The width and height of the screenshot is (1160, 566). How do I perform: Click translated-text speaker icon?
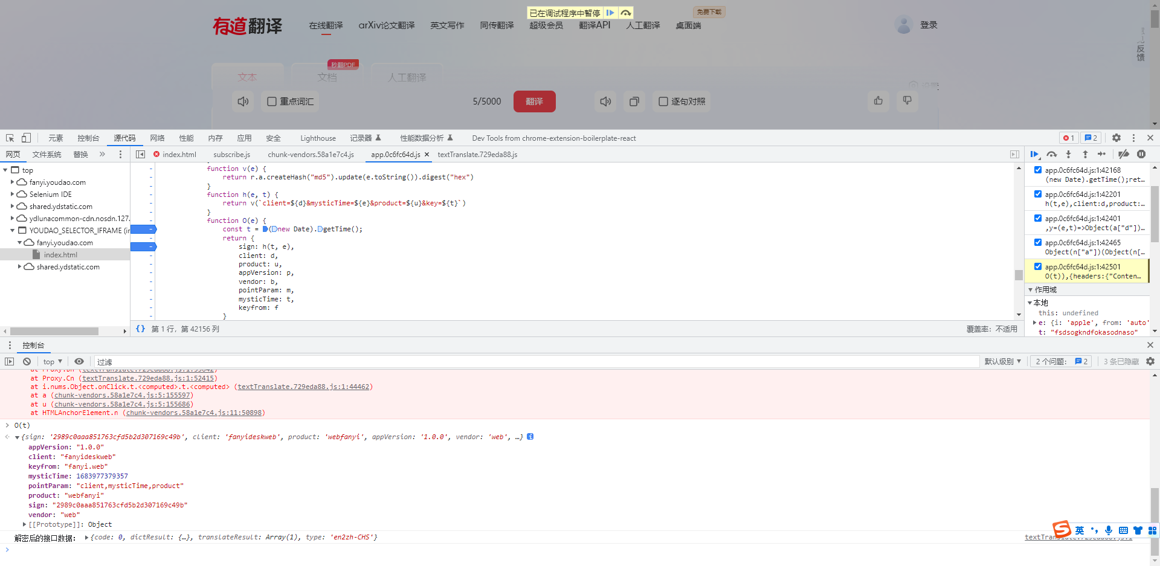tap(605, 101)
